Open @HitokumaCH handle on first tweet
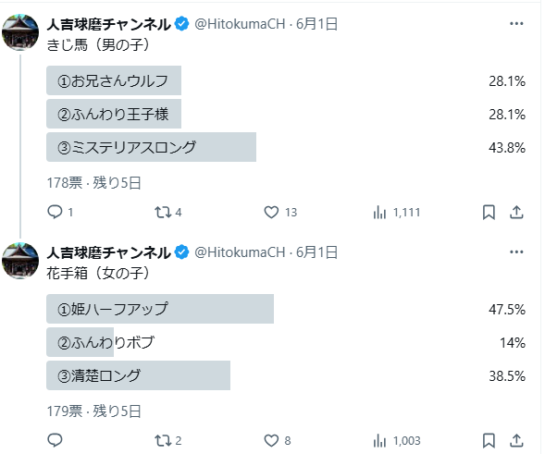 click(x=240, y=24)
